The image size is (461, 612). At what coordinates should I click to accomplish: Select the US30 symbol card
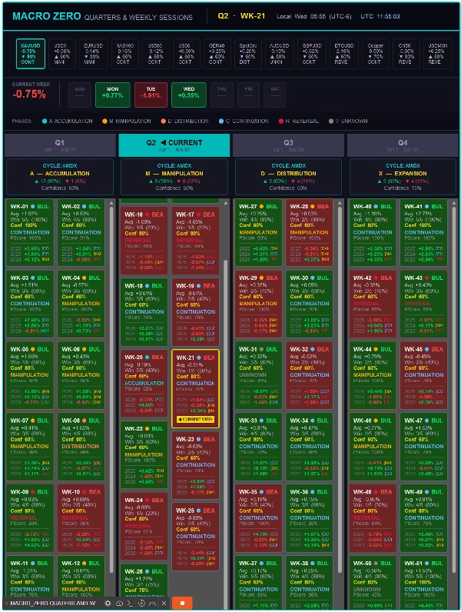(x=185, y=54)
